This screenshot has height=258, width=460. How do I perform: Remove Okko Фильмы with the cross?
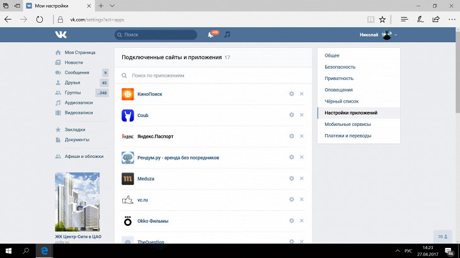(302, 220)
